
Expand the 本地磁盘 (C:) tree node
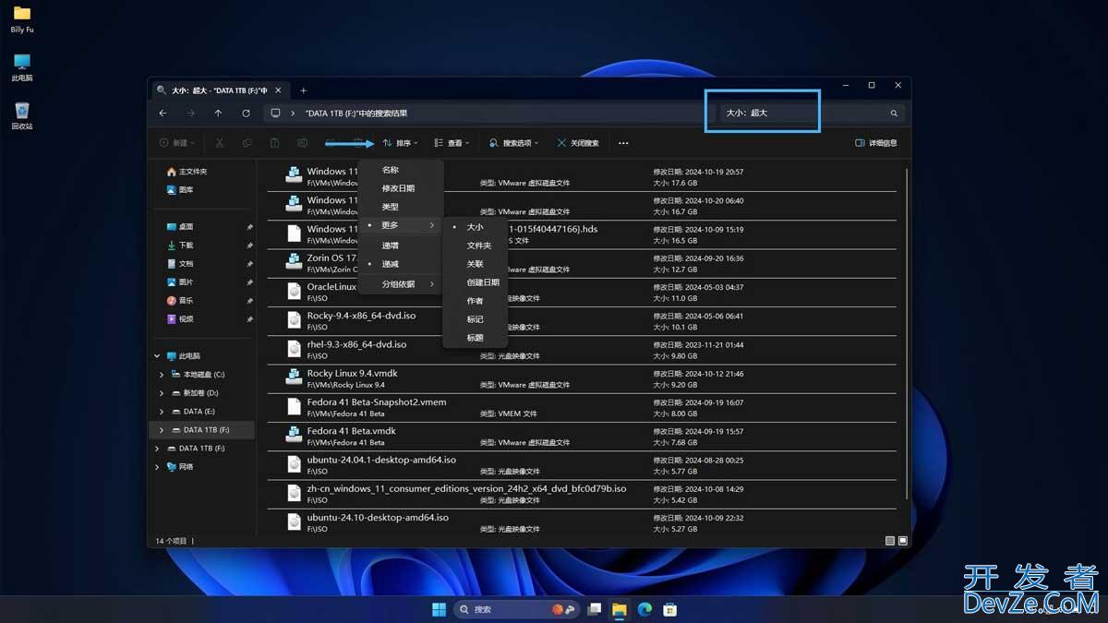tap(163, 375)
